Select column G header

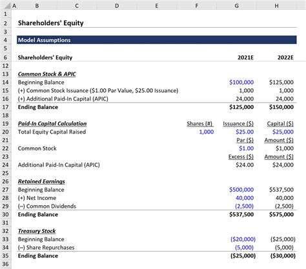236,6
